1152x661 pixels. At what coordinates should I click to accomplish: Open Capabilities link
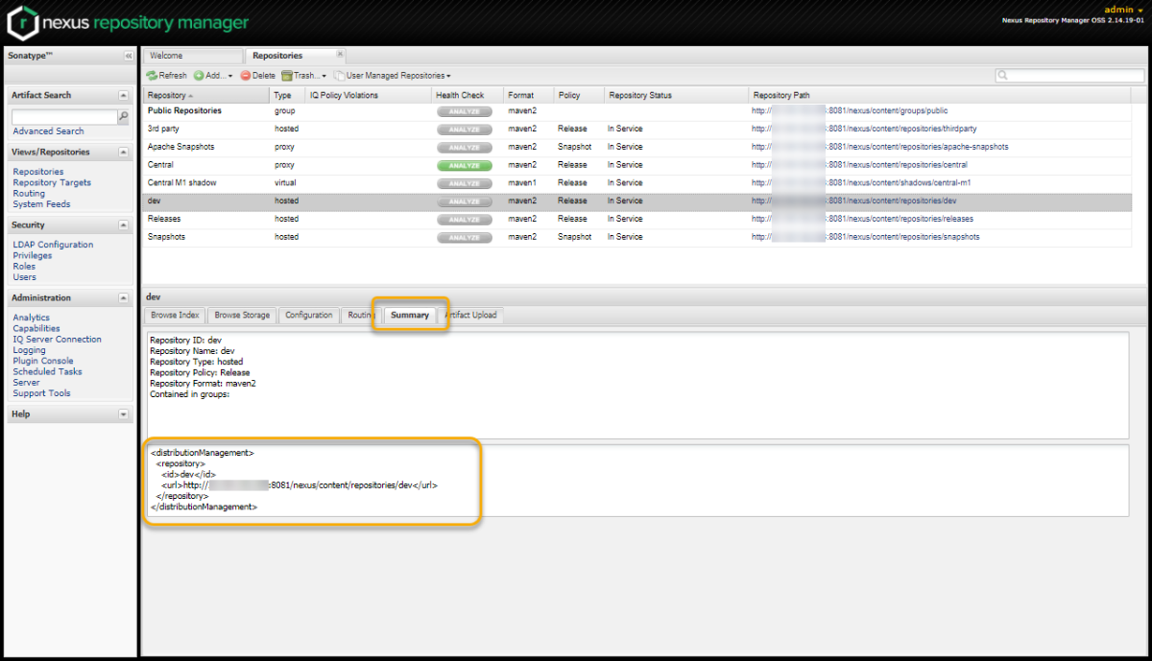36,328
